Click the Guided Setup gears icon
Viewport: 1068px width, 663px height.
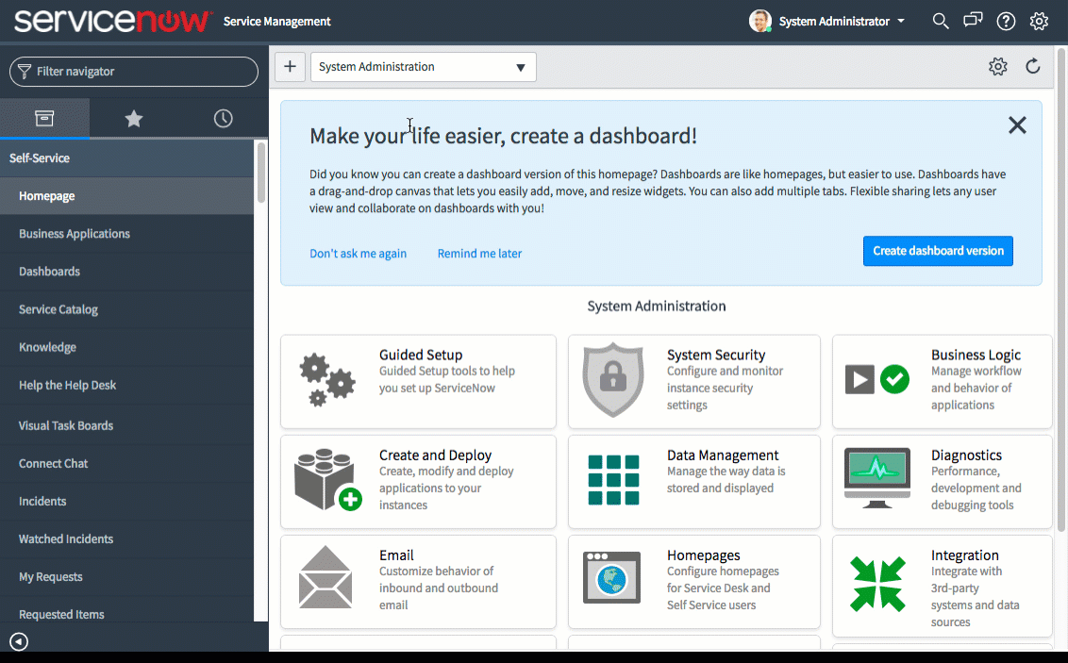(x=327, y=380)
